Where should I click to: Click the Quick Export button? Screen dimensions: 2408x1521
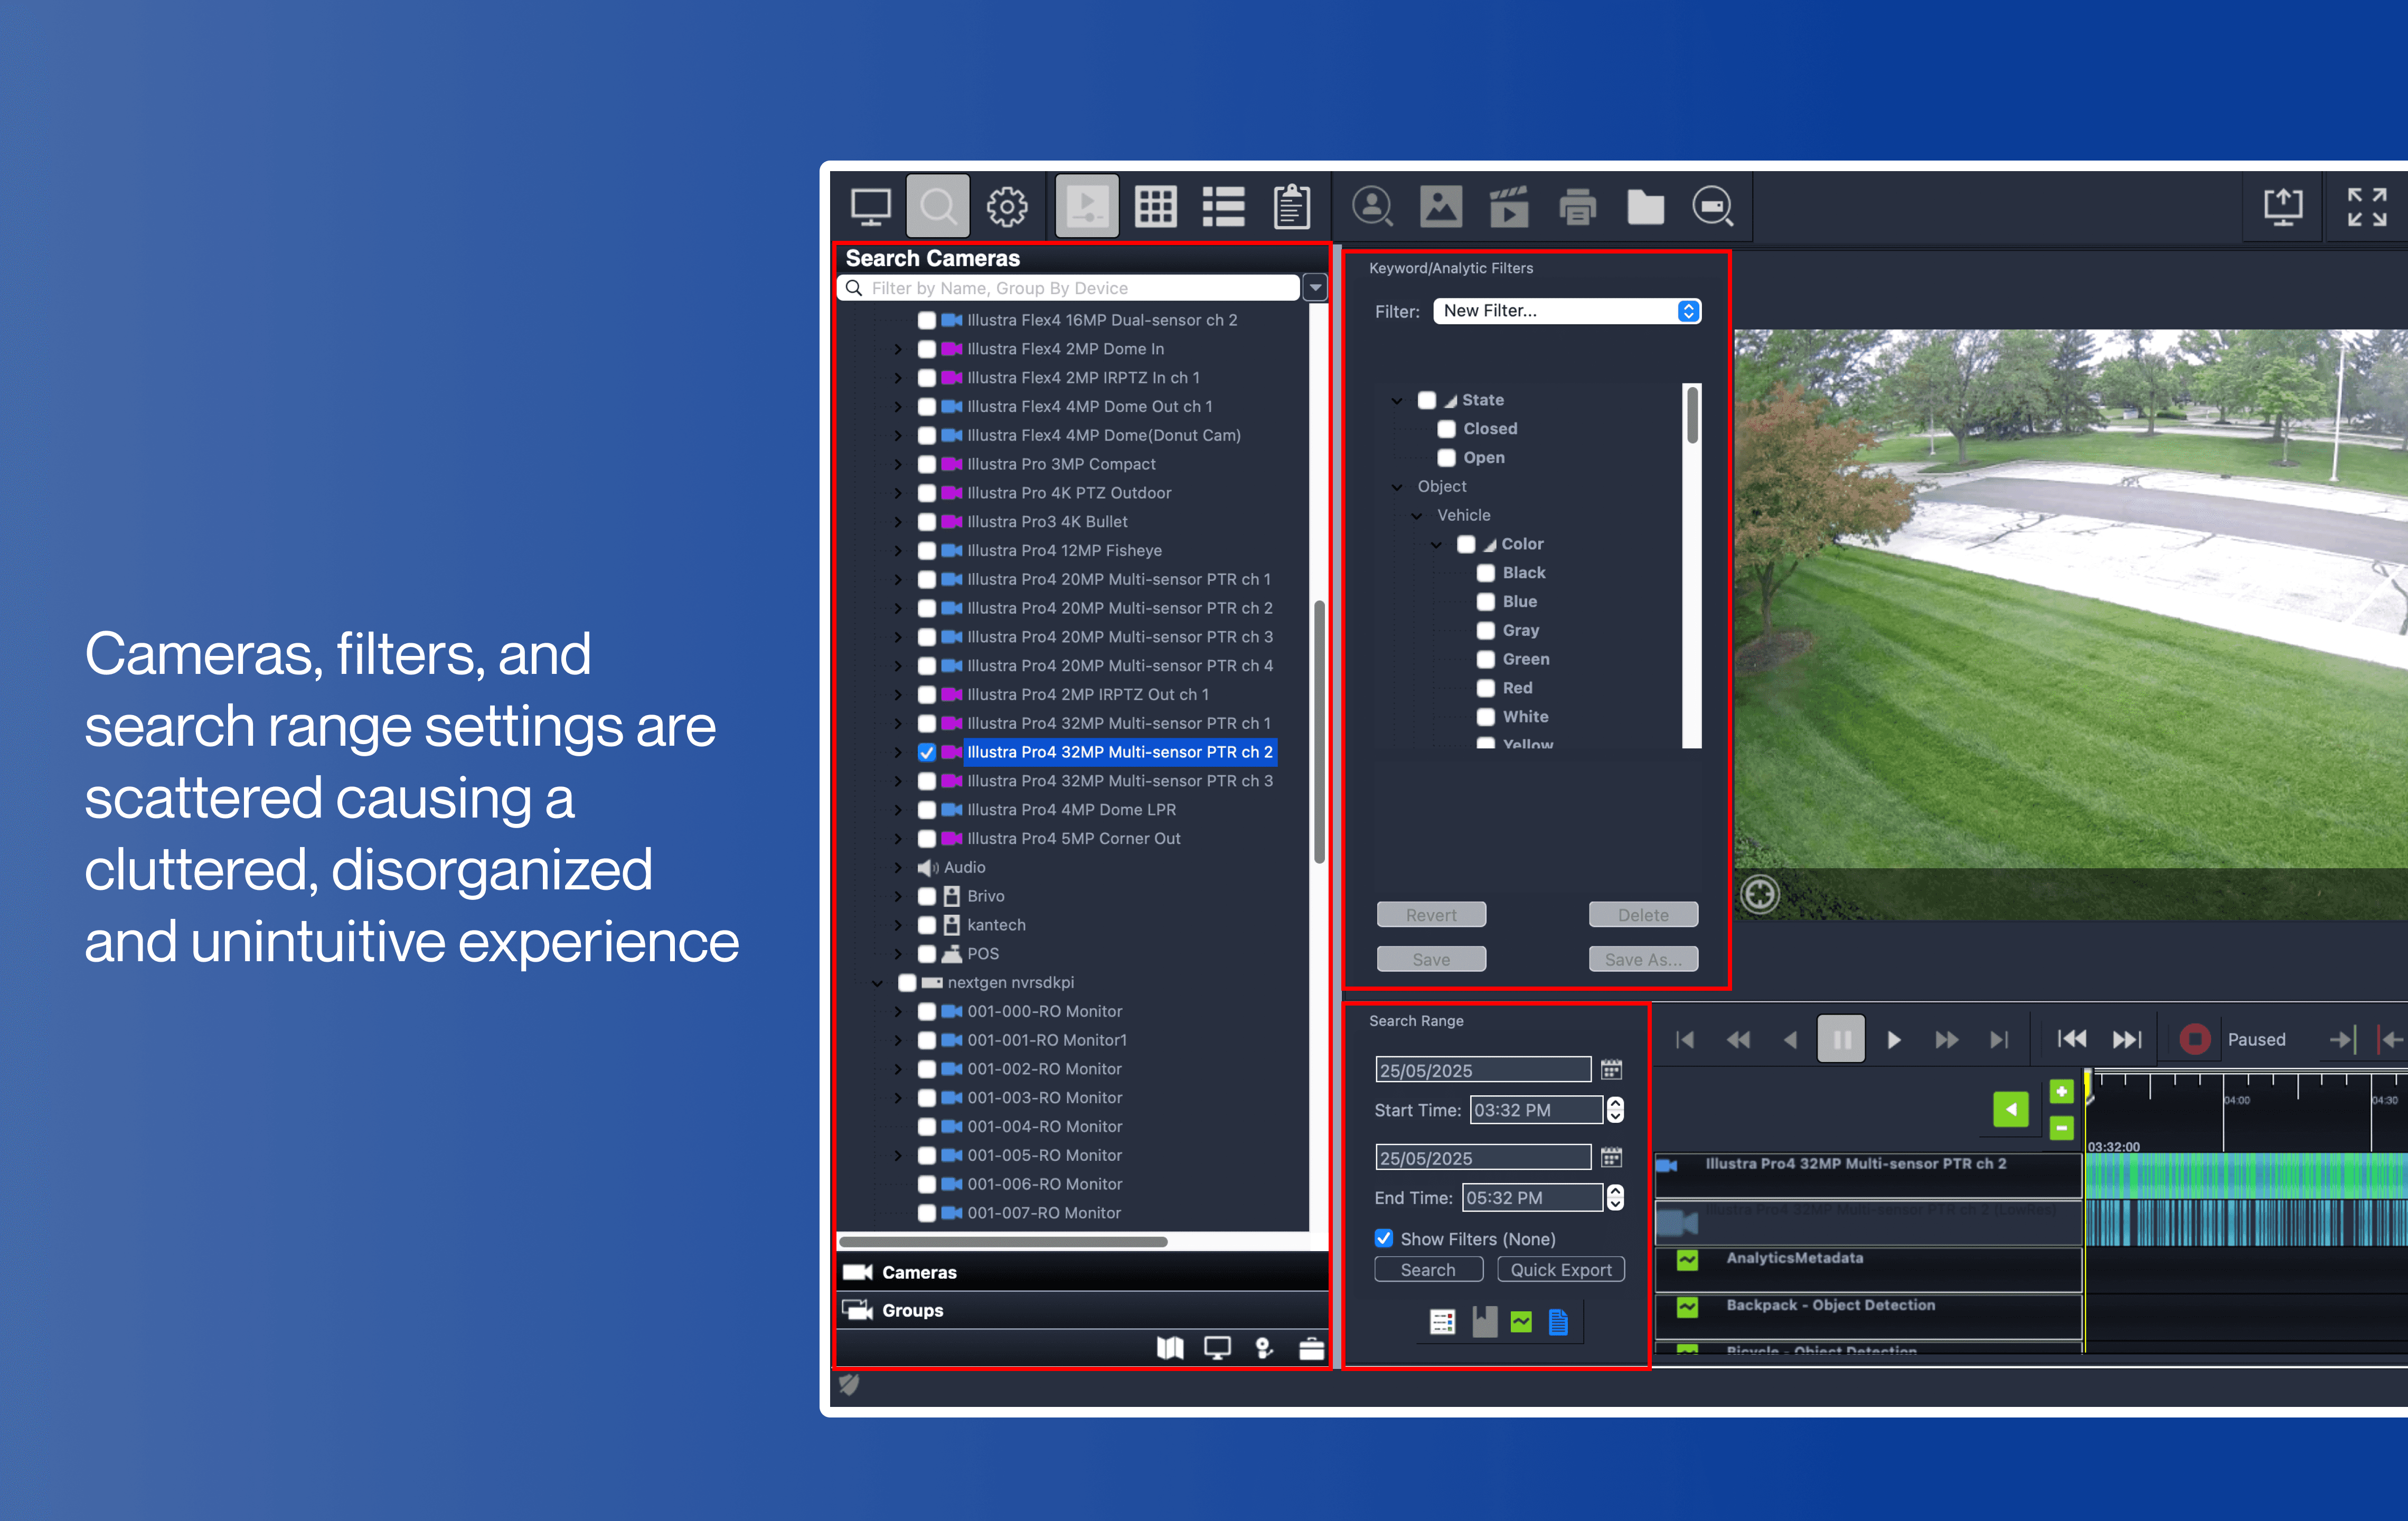click(1560, 1269)
